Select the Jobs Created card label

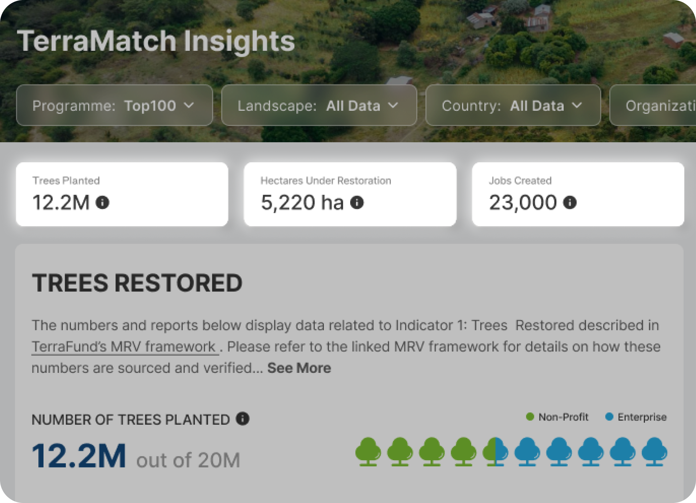[520, 181]
